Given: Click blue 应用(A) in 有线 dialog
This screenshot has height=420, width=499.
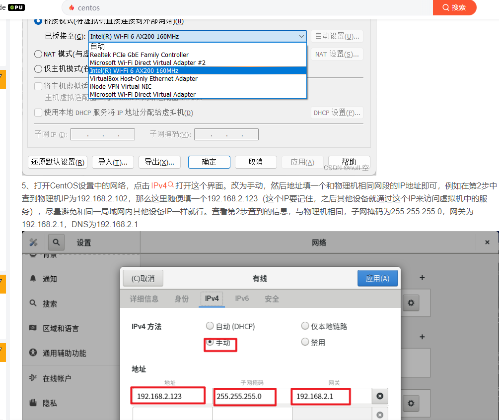Looking at the screenshot, I should [x=377, y=279].
